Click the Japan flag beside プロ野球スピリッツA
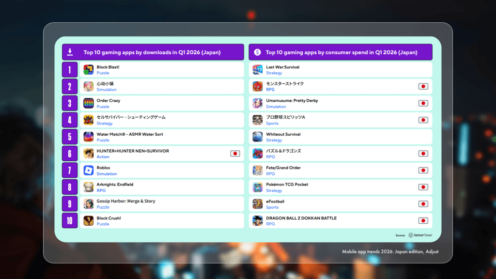The height and width of the screenshot is (279, 496). coord(423,120)
